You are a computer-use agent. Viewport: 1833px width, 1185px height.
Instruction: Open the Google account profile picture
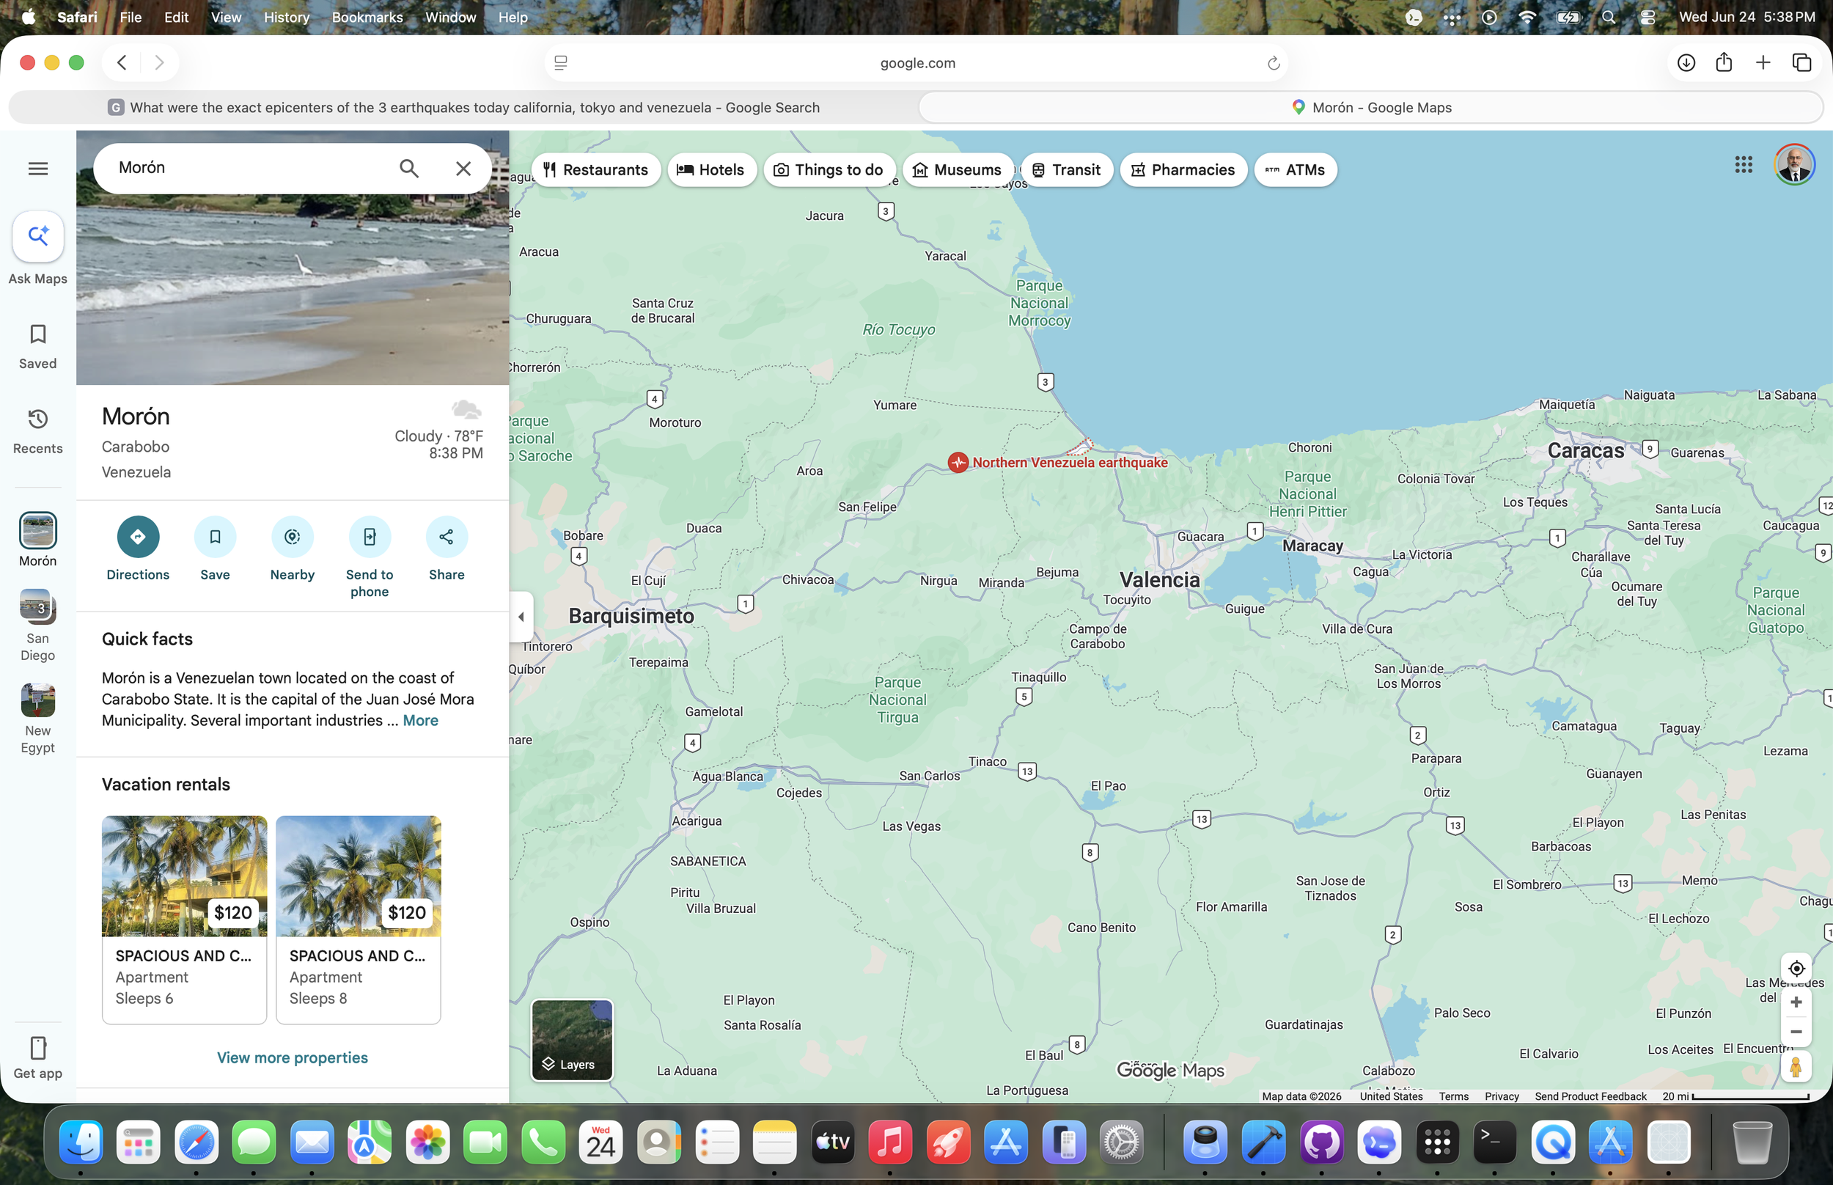[x=1795, y=165]
